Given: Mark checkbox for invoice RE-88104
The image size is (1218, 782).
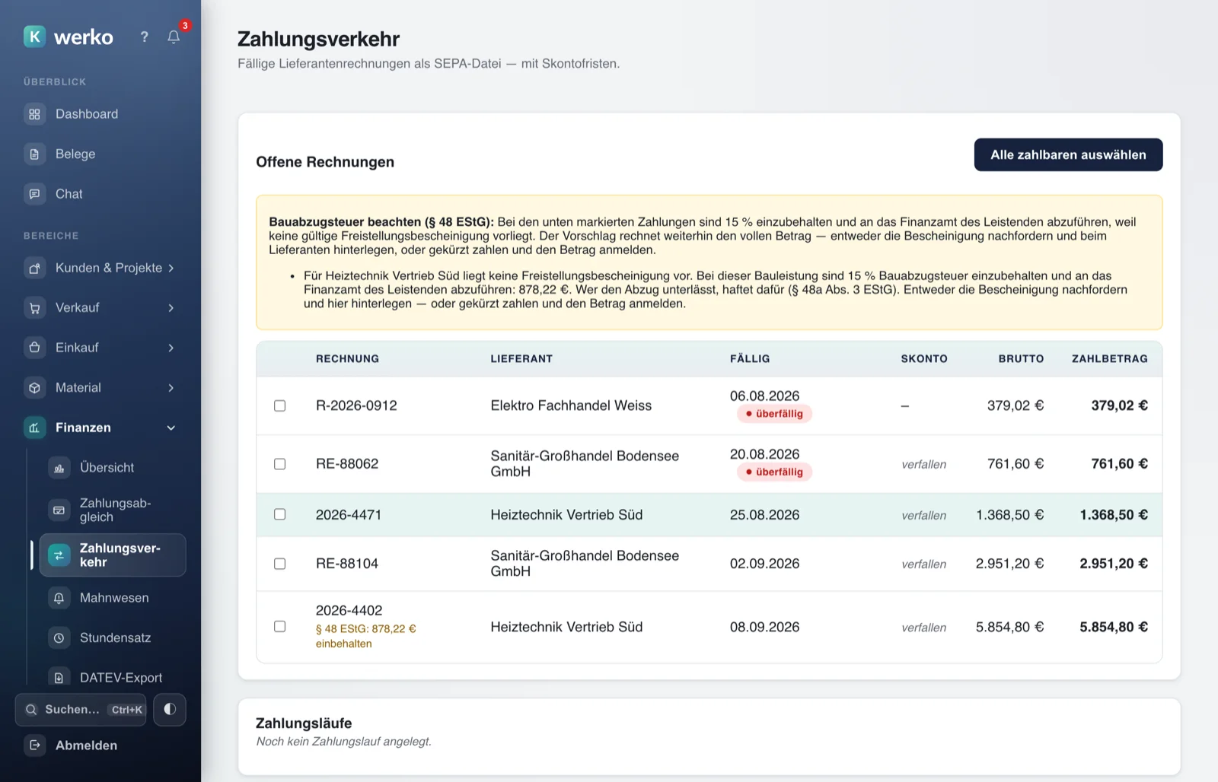Looking at the screenshot, I should tap(279, 564).
